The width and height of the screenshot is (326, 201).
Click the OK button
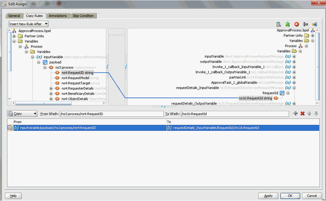[290, 196]
